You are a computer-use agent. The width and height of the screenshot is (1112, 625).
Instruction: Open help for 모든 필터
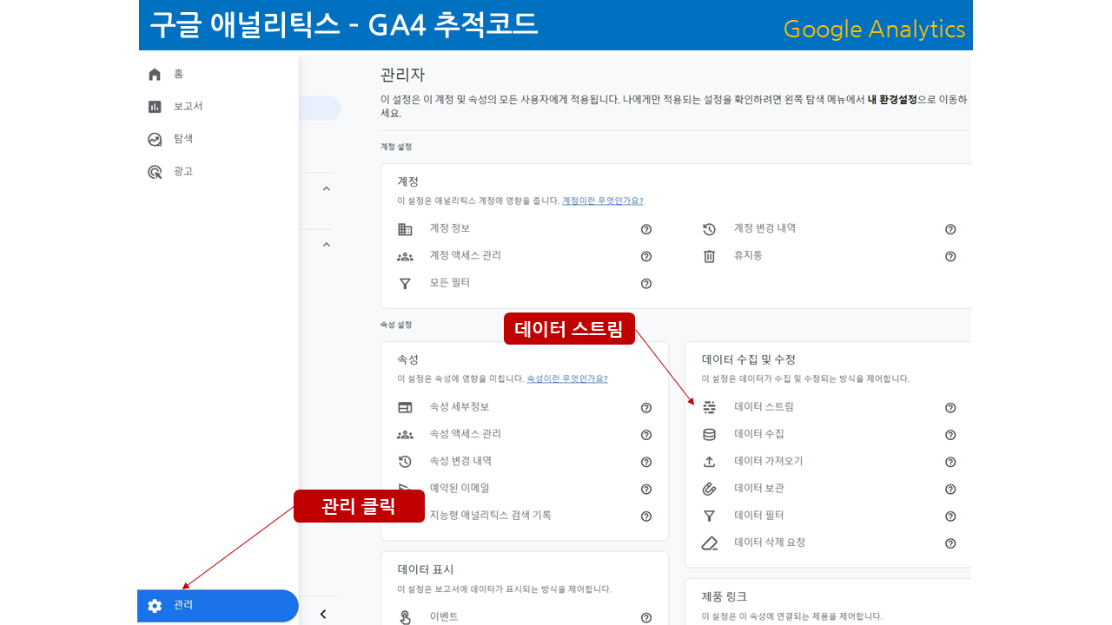click(646, 284)
